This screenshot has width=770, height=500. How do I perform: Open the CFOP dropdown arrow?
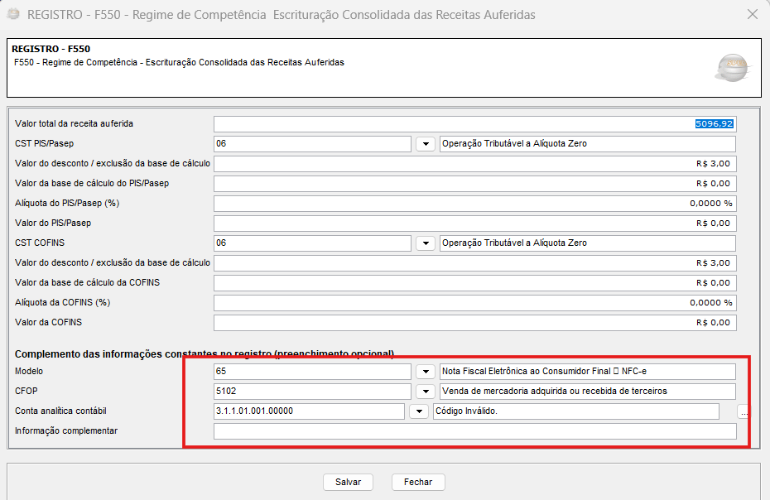[x=426, y=392]
